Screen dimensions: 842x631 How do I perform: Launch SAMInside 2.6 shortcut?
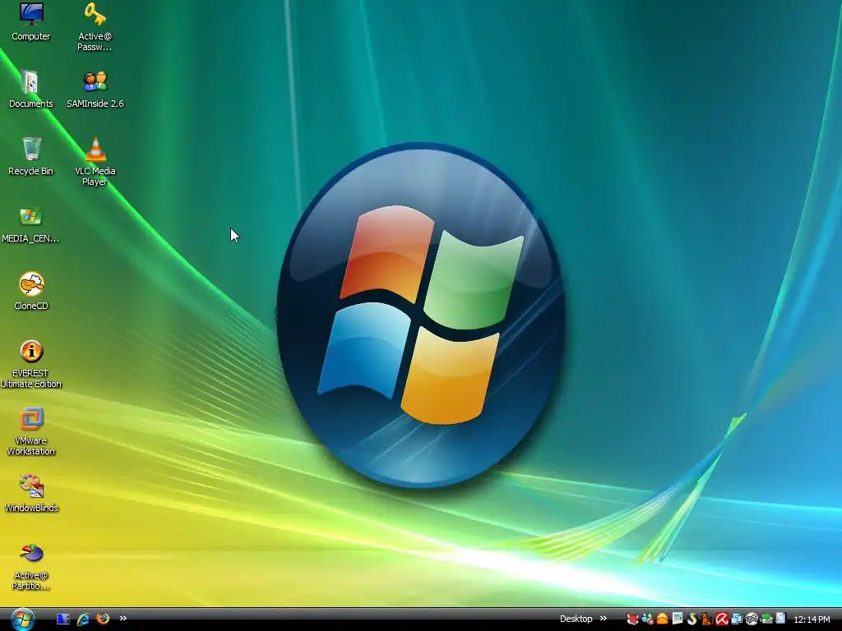pyautogui.click(x=95, y=89)
